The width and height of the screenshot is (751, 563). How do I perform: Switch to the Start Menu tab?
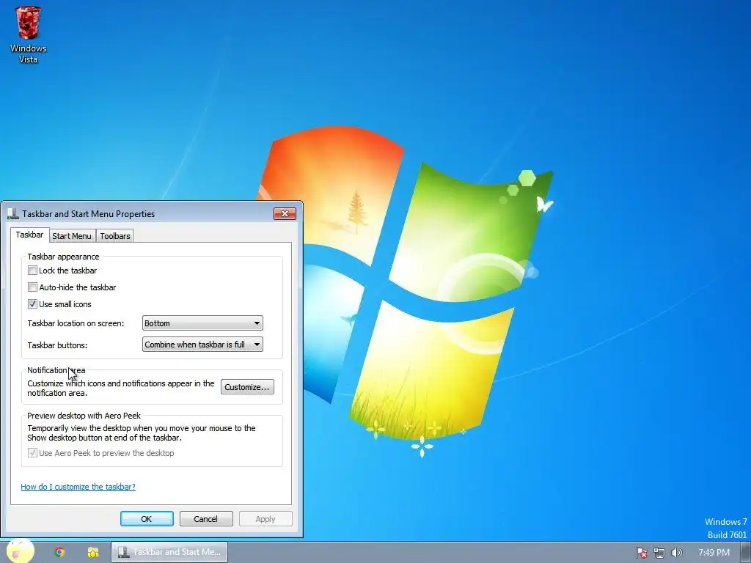[72, 236]
